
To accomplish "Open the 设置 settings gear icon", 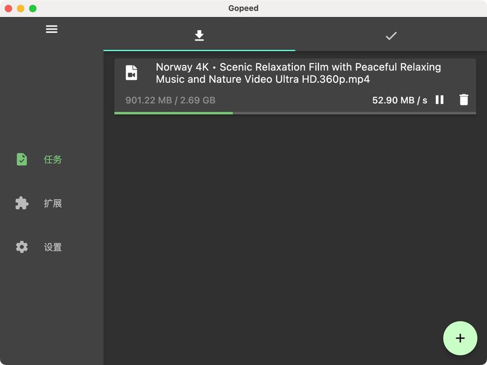I will [x=22, y=247].
